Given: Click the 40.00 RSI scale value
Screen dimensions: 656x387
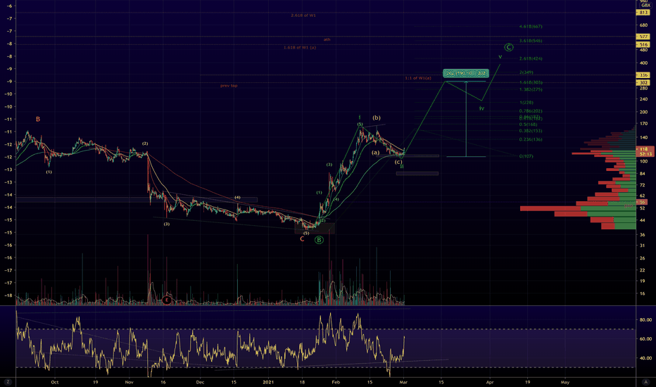Looking at the screenshot, I should 645,358.
